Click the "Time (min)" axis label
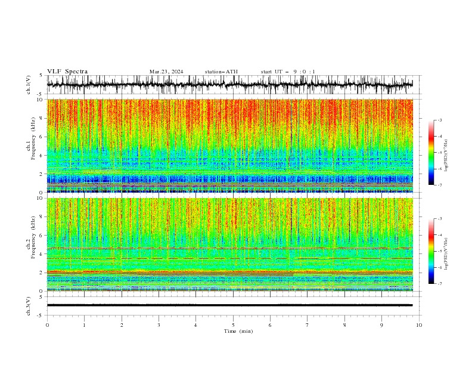Screen dimensions: 472x365 [238, 331]
